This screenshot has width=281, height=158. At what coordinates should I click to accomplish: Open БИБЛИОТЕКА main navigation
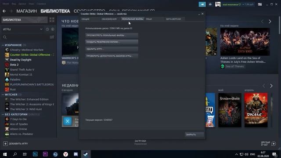[x=55, y=11]
